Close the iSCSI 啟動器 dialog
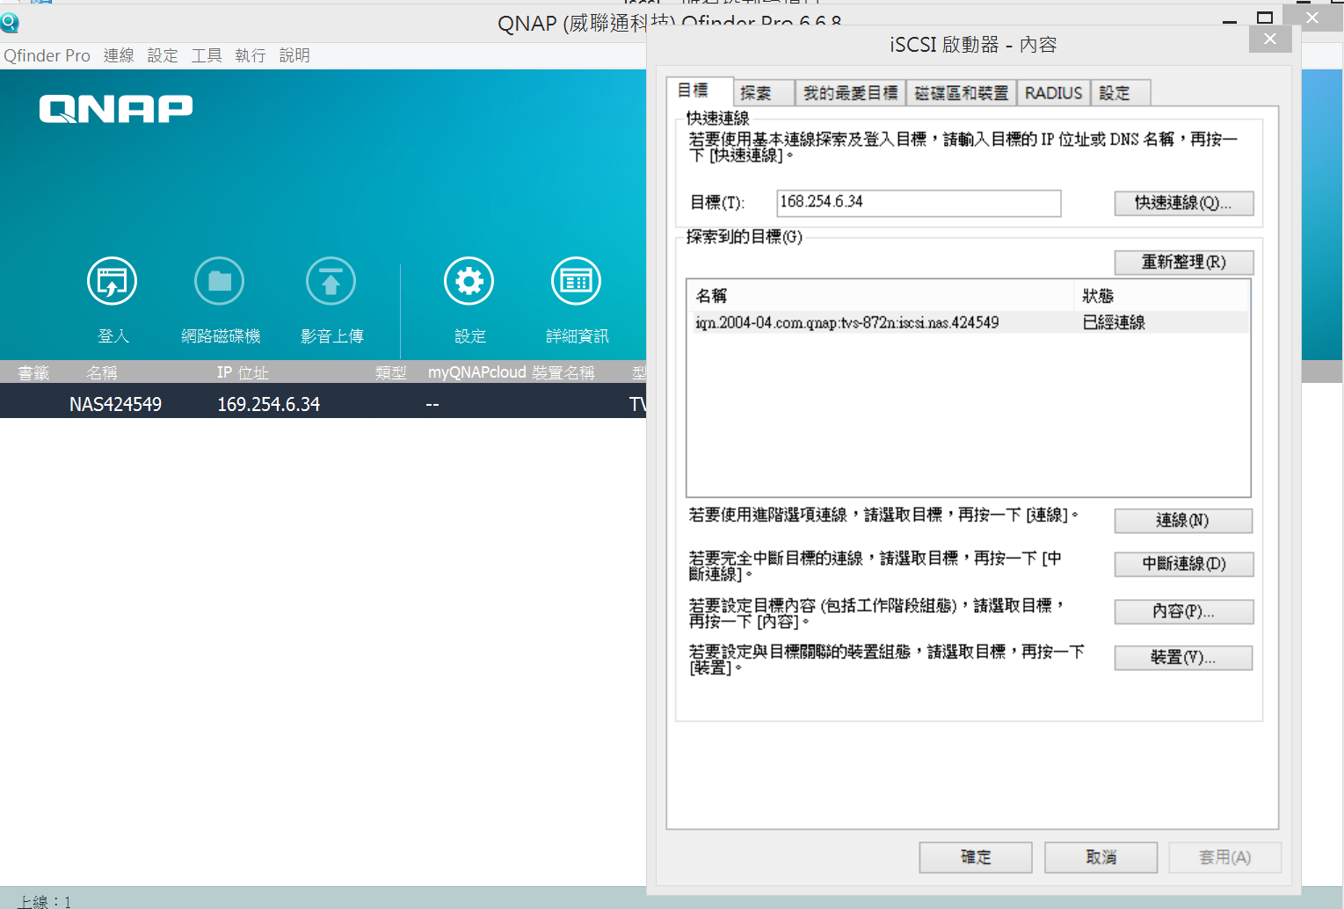Screen dimensions: 1344x909 [x=1269, y=39]
